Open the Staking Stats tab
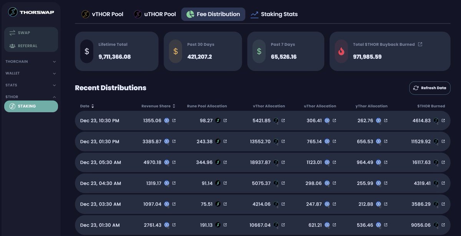The height and width of the screenshot is (236, 461). click(x=274, y=14)
